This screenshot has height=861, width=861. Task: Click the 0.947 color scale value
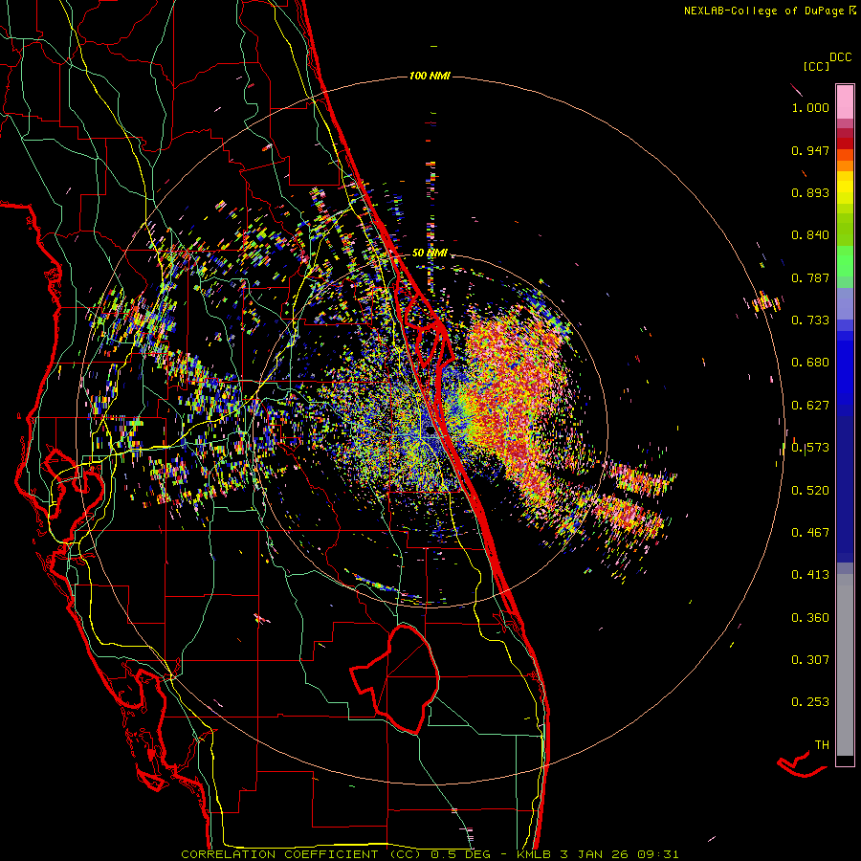click(810, 150)
